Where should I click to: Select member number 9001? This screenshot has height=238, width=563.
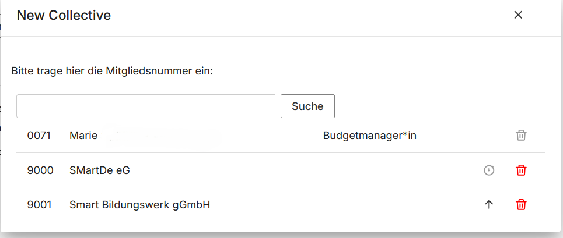(x=40, y=205)
